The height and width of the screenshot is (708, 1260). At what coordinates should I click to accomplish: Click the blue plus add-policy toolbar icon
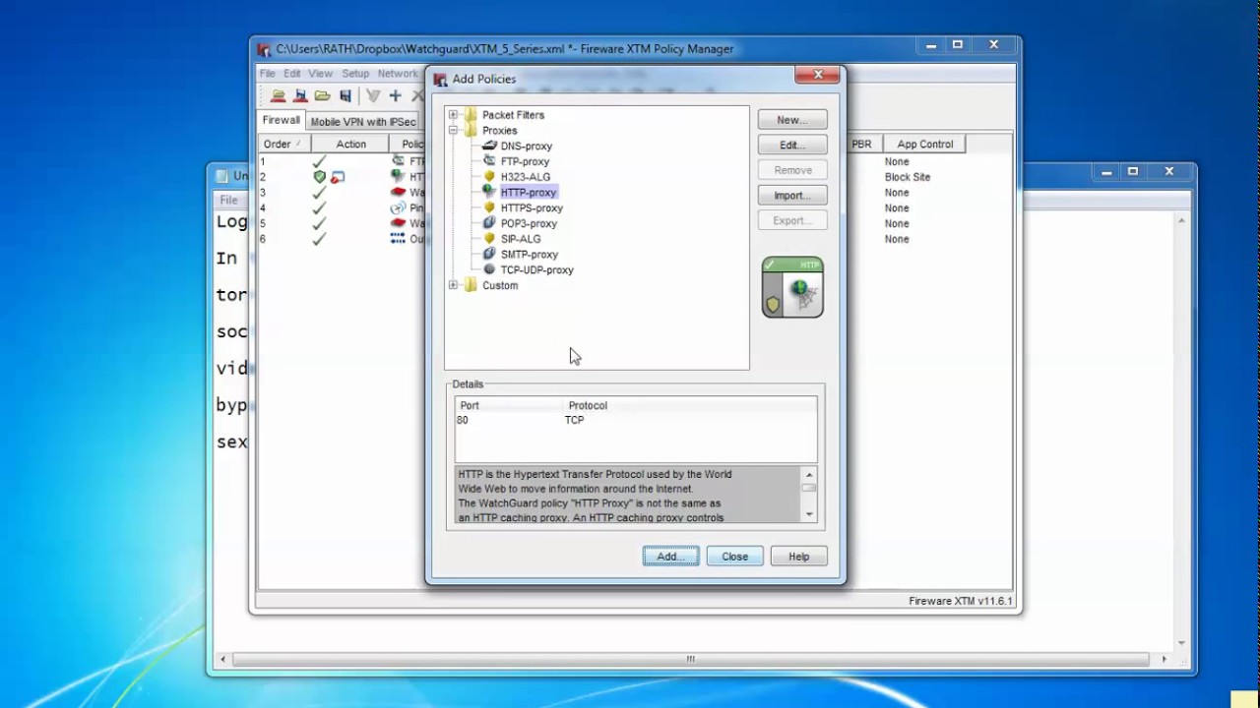pyautogui.click(x=395, y=95)
